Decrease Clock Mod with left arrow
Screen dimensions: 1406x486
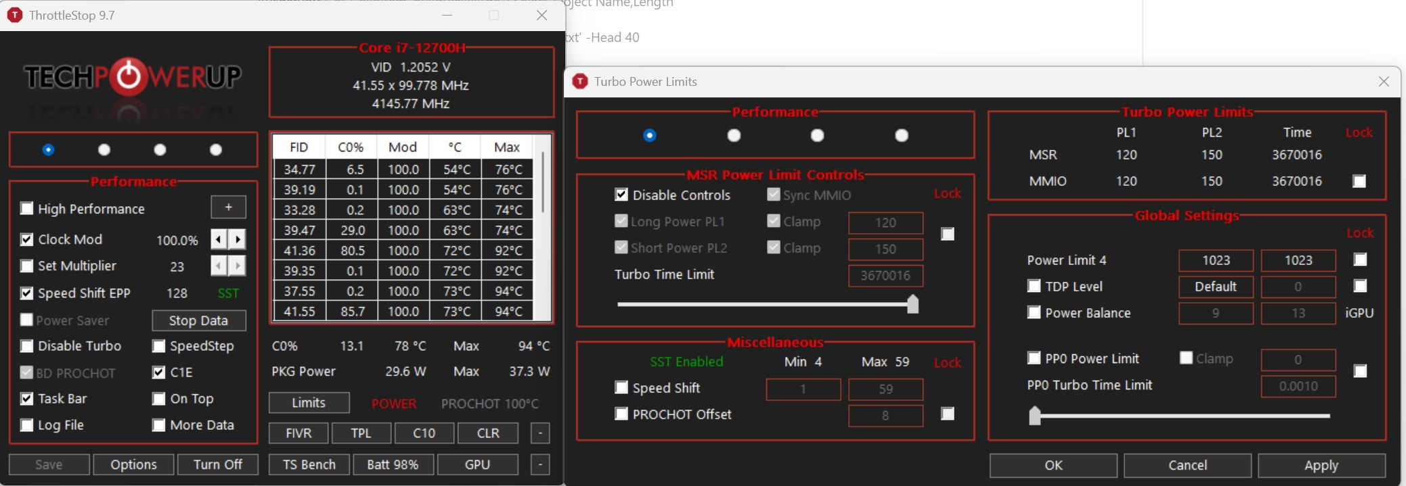pos(219,239)
